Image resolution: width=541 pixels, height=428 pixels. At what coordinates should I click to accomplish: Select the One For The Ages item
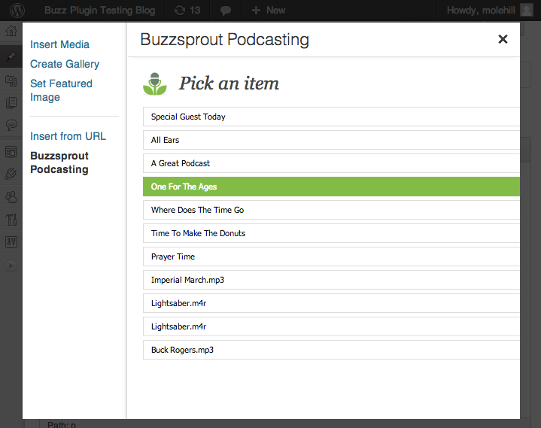coord(331,187)
